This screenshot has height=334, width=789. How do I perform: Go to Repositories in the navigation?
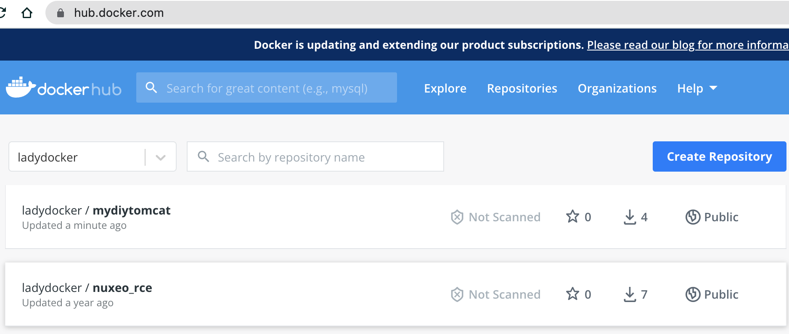coord(522,88)
